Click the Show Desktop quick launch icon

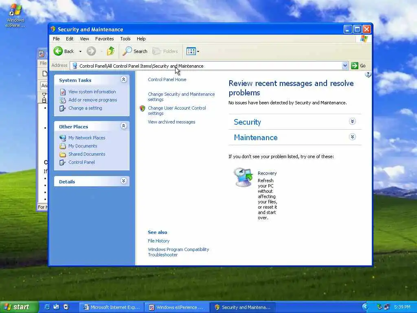click(x=56, y=307)
